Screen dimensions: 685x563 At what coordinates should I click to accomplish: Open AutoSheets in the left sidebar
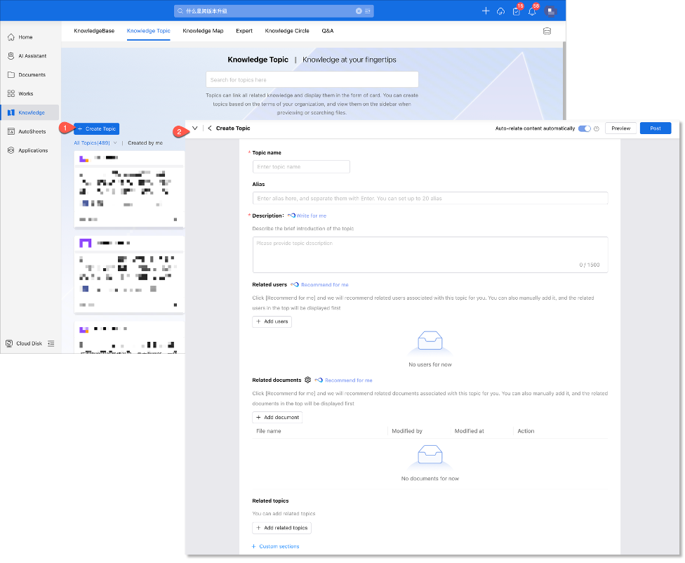pos(31,131)
